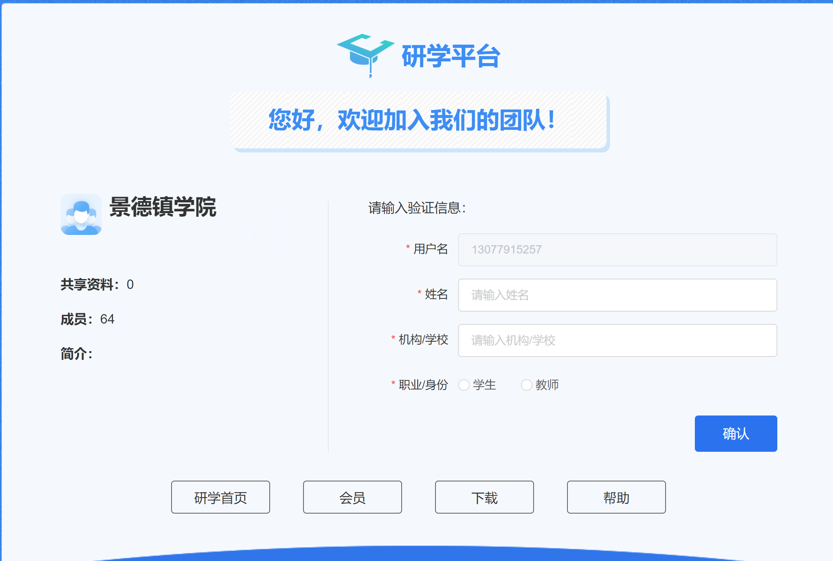833x561 pixels.
Task: Click the 简介： label
Action: (77, 354)
